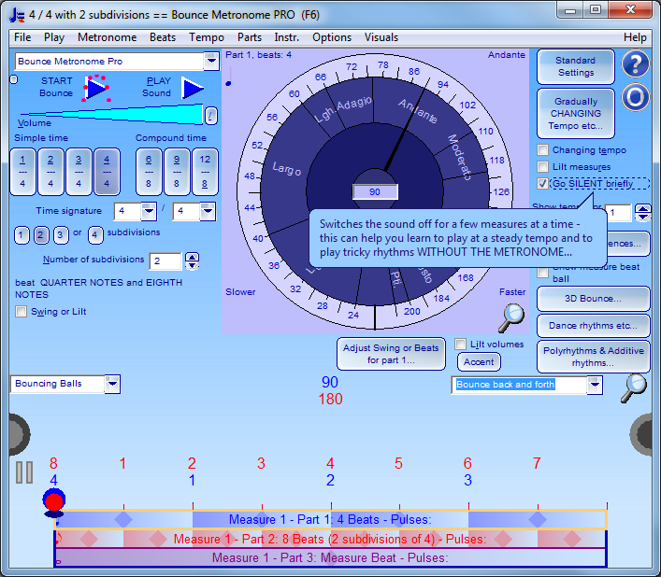Click the round O icon button
661x577 pixels.
coord(635,97)
